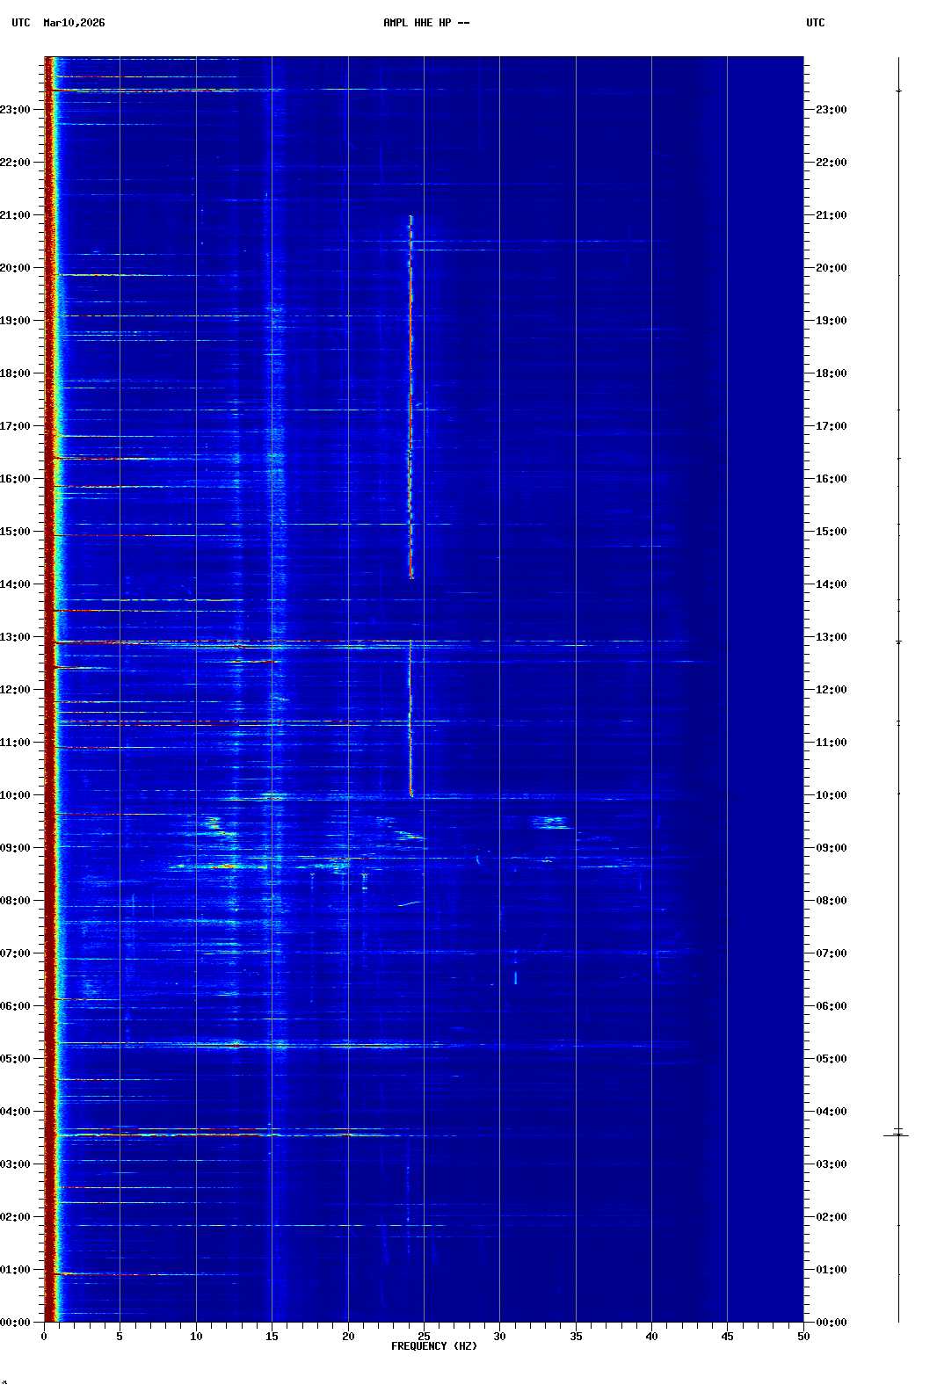Select the 04:00 label on right time axis
This screenshot has height=1392, width=937.
click(x=831, y=1112)
